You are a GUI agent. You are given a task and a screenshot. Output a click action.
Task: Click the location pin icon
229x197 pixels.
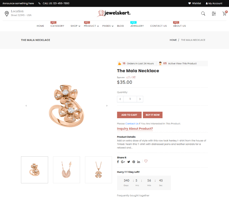click(x=7, y=14)
